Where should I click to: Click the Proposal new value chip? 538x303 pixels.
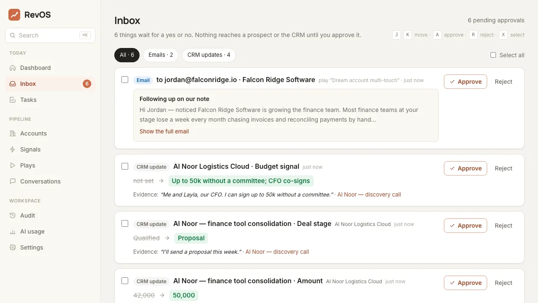coord(191,238)
